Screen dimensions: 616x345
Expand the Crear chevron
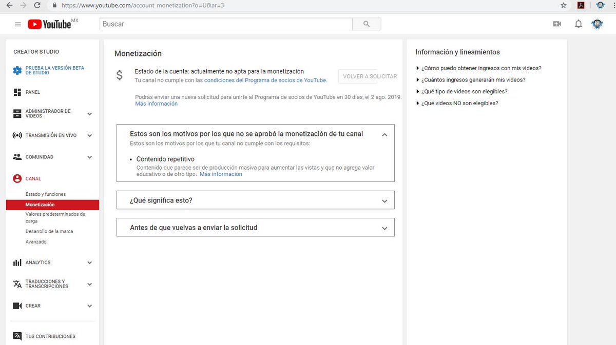click(90, 306)
